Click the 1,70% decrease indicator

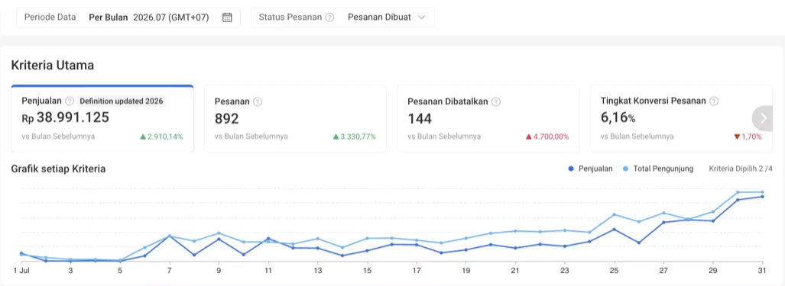[x=748, y=137]
